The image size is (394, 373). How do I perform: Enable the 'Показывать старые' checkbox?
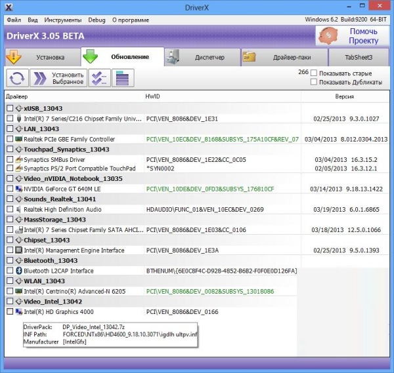click(x=314, y=73)
